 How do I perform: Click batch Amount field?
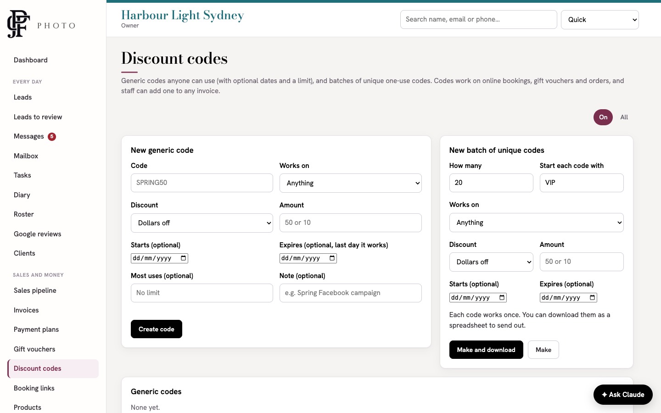(582, 262)
